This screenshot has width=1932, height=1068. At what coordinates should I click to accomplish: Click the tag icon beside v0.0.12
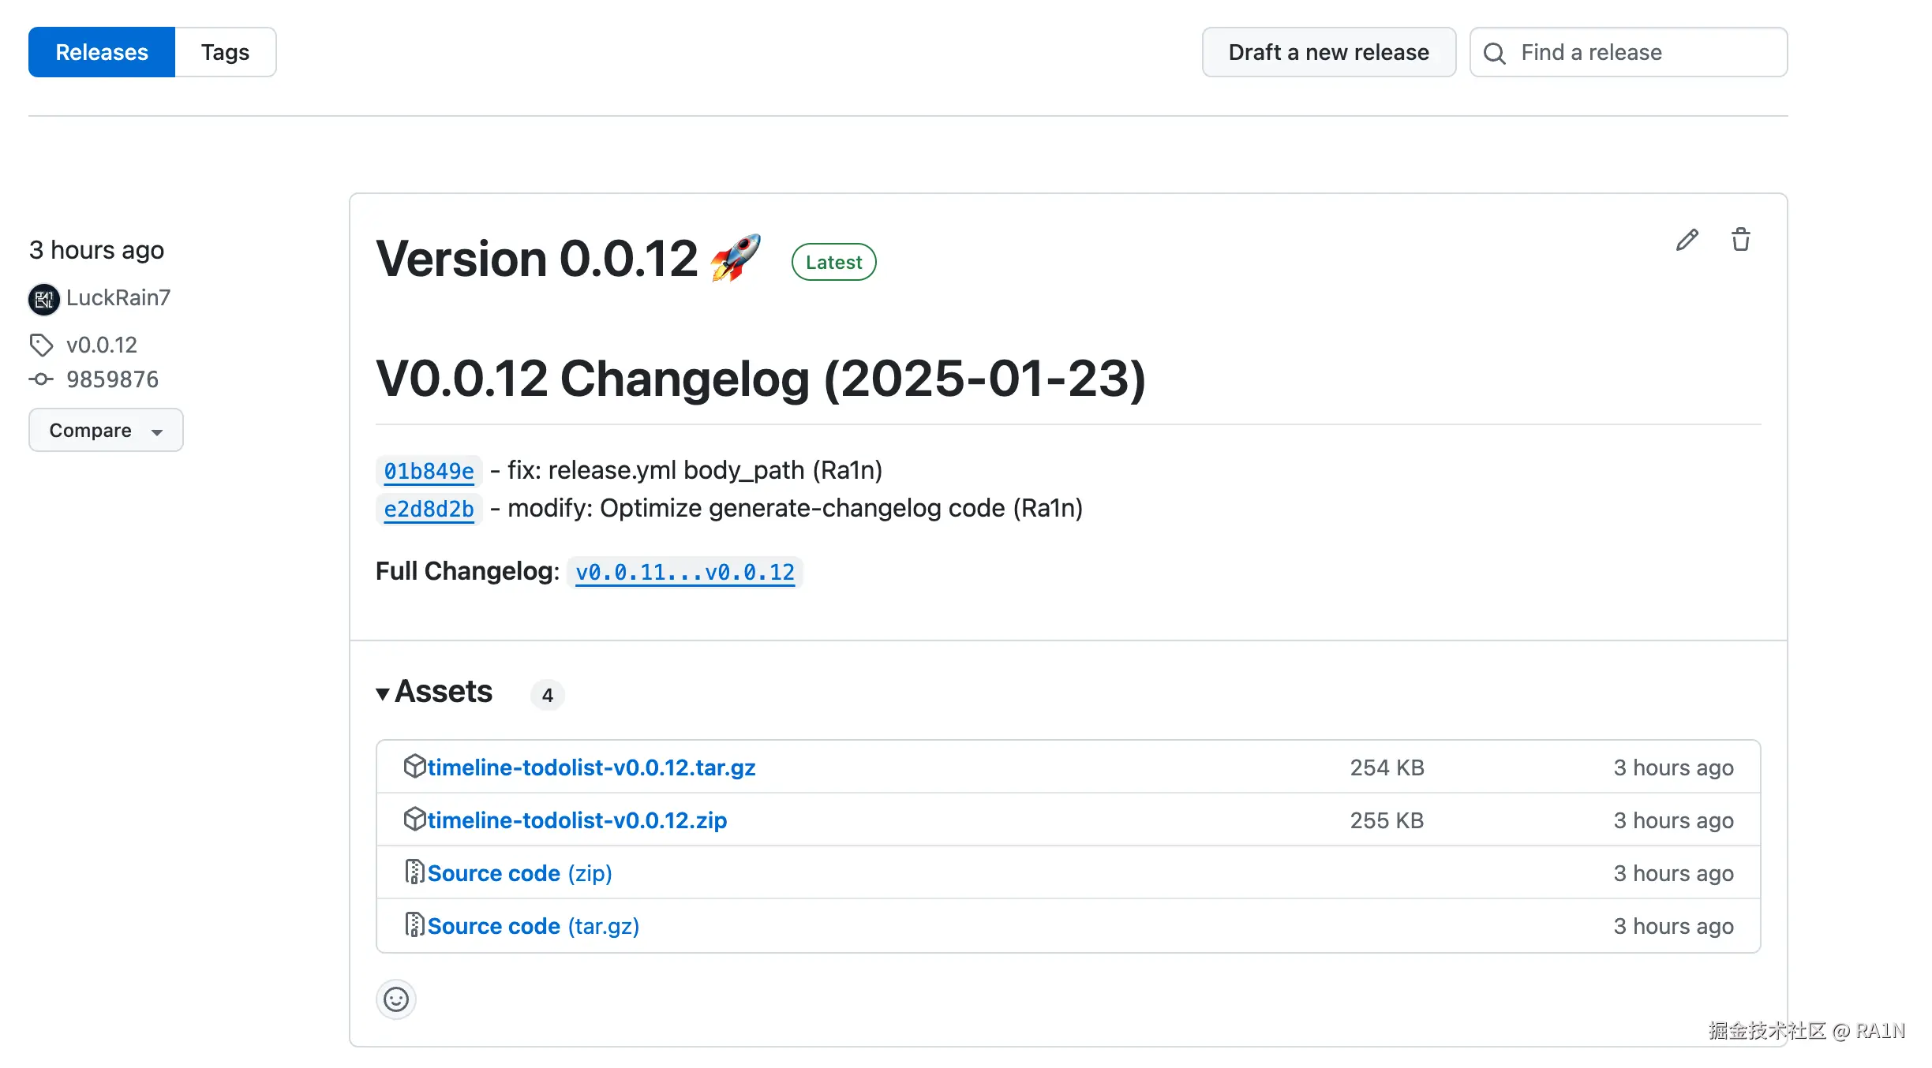[41, 345]
